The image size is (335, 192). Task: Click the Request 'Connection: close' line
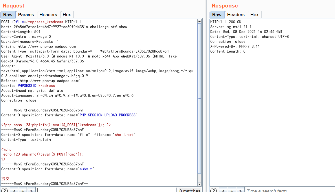(x=19, y=100)
